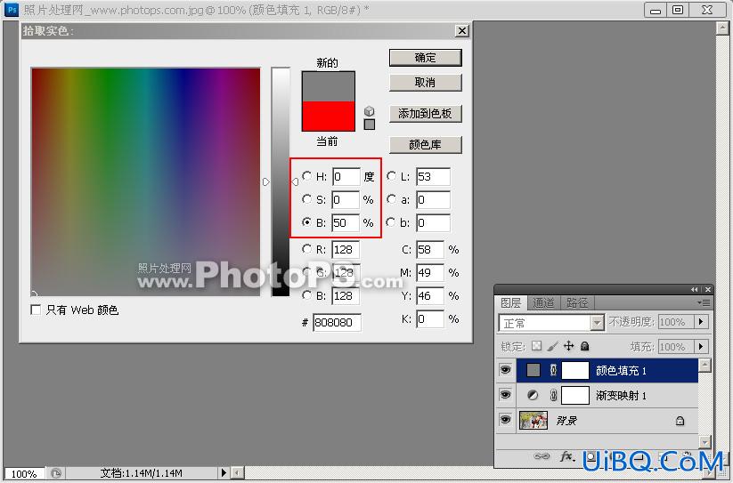Click the gradient map adjustment icon on 渐变映射 1
Image resolution: width=733 pixels, height=483 pixels.
pyautogui.click(x=533, y=395)
